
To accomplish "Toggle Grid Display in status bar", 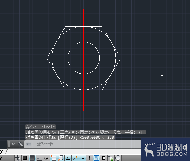I will coord(32,158).
